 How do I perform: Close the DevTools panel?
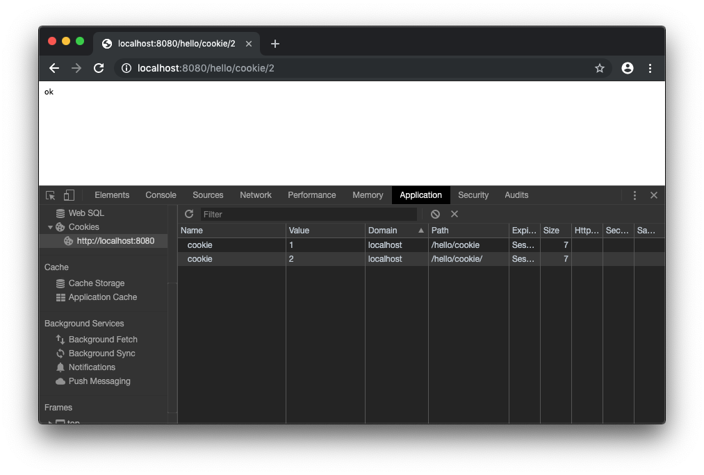tap(654, 195)
